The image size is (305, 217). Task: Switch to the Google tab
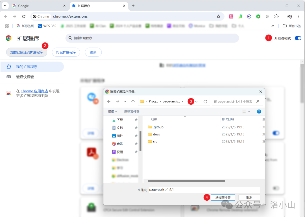click(x=39, y=6)
